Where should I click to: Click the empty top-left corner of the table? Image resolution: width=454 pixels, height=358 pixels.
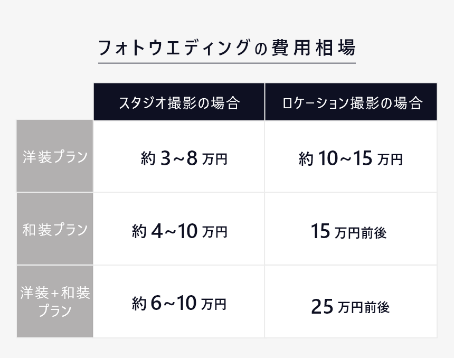tap(55, 102)
